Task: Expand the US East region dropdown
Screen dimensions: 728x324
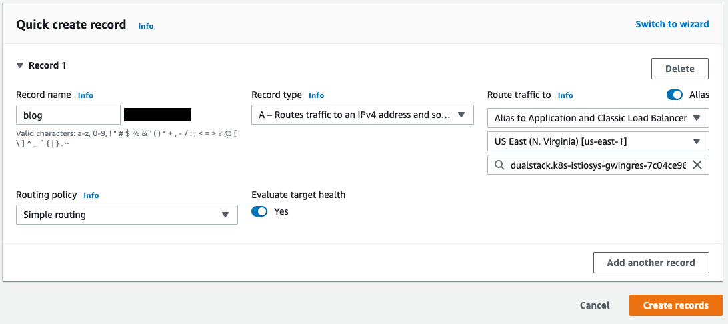Action: [x=598, y=141]
